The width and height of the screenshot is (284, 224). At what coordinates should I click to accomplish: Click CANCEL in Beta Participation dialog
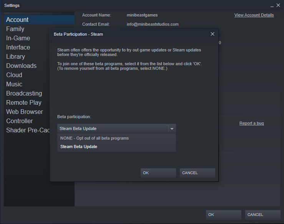pos(197,173)
